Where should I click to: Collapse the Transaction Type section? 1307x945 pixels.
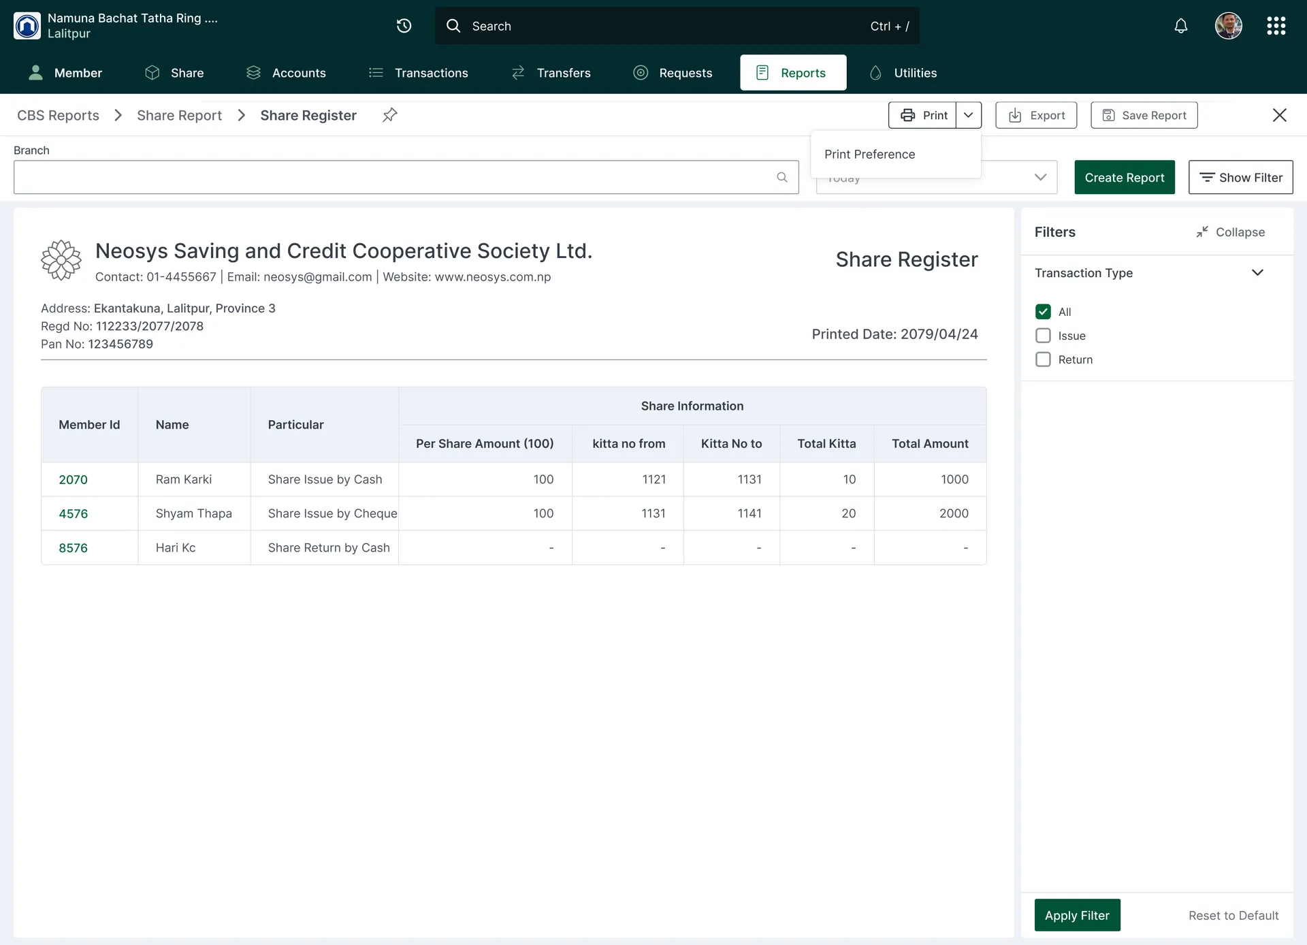pos(1257,272)
